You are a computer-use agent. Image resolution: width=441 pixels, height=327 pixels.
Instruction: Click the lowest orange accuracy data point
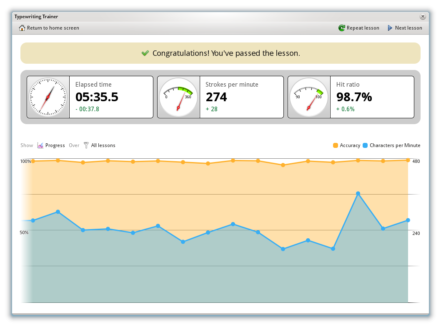283,165
